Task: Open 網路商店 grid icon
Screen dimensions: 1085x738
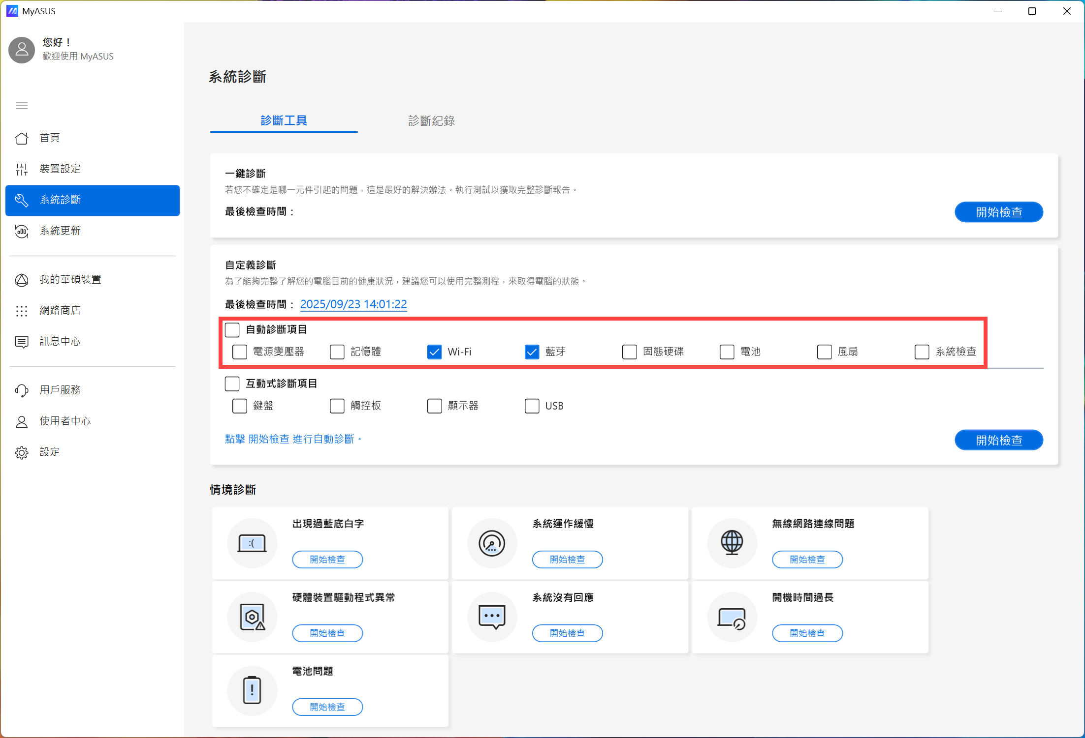Action: point(22,311)
